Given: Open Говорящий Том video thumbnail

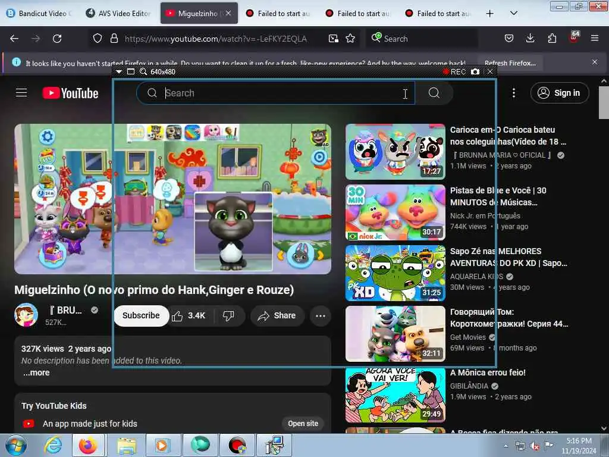Looking at the screenshot, I should click(395, 334).
